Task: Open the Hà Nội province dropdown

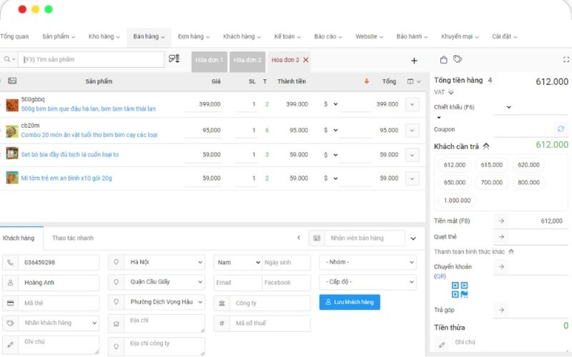Action: click(x=156, y=262)
